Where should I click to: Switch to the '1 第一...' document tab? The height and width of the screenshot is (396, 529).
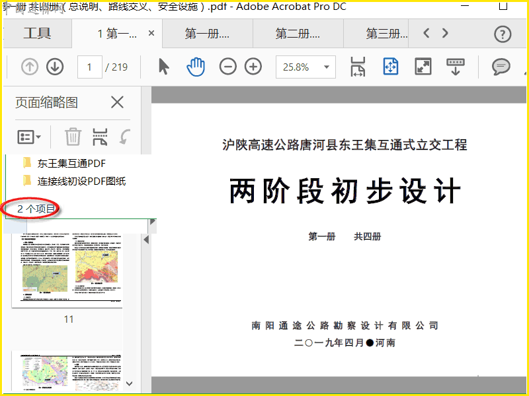(117, 34)
